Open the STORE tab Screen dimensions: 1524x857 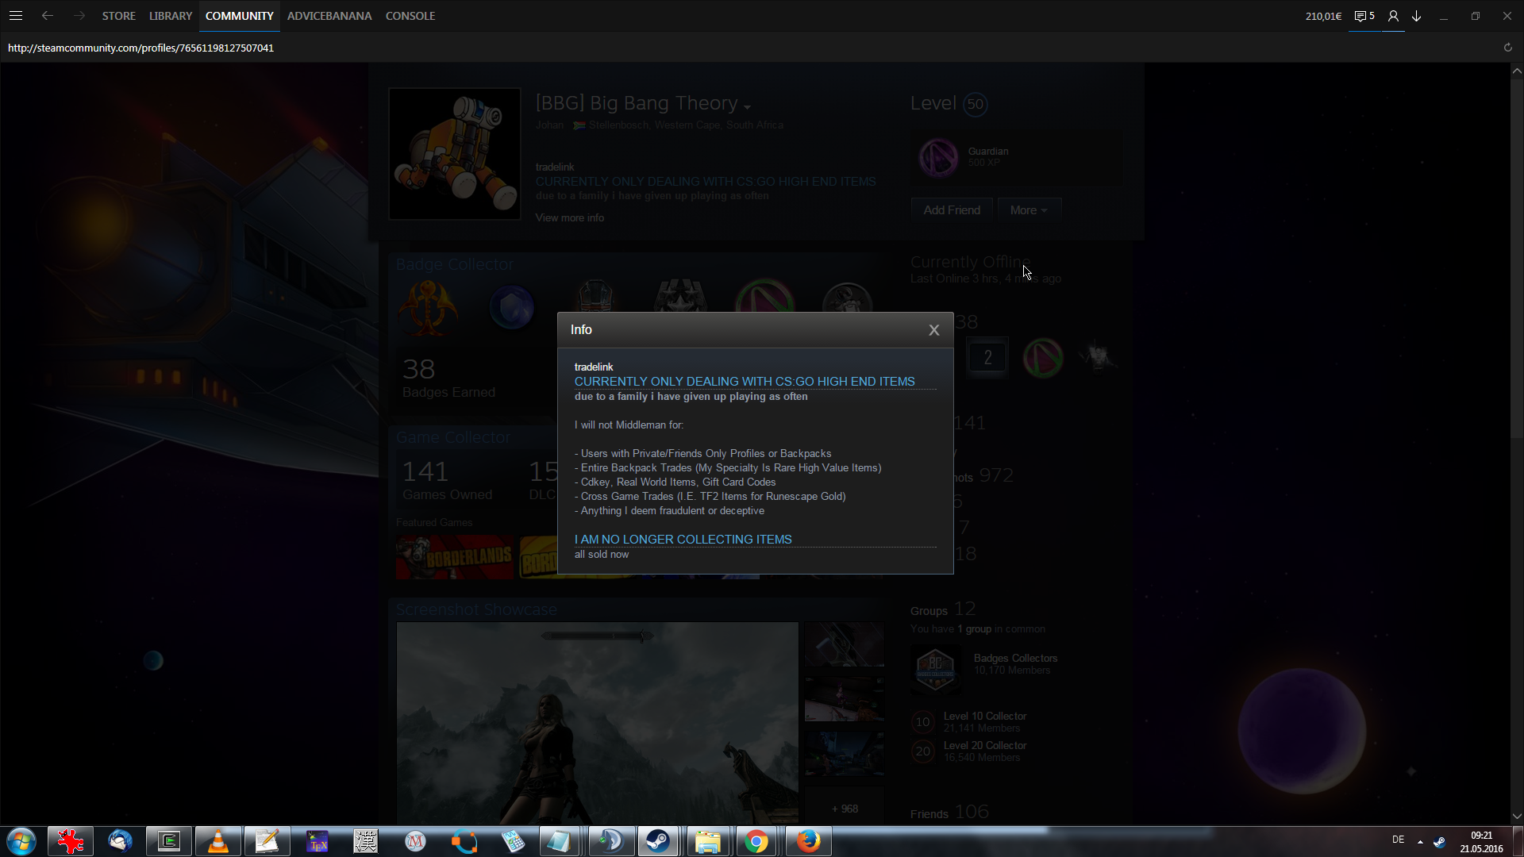(118, 16)
